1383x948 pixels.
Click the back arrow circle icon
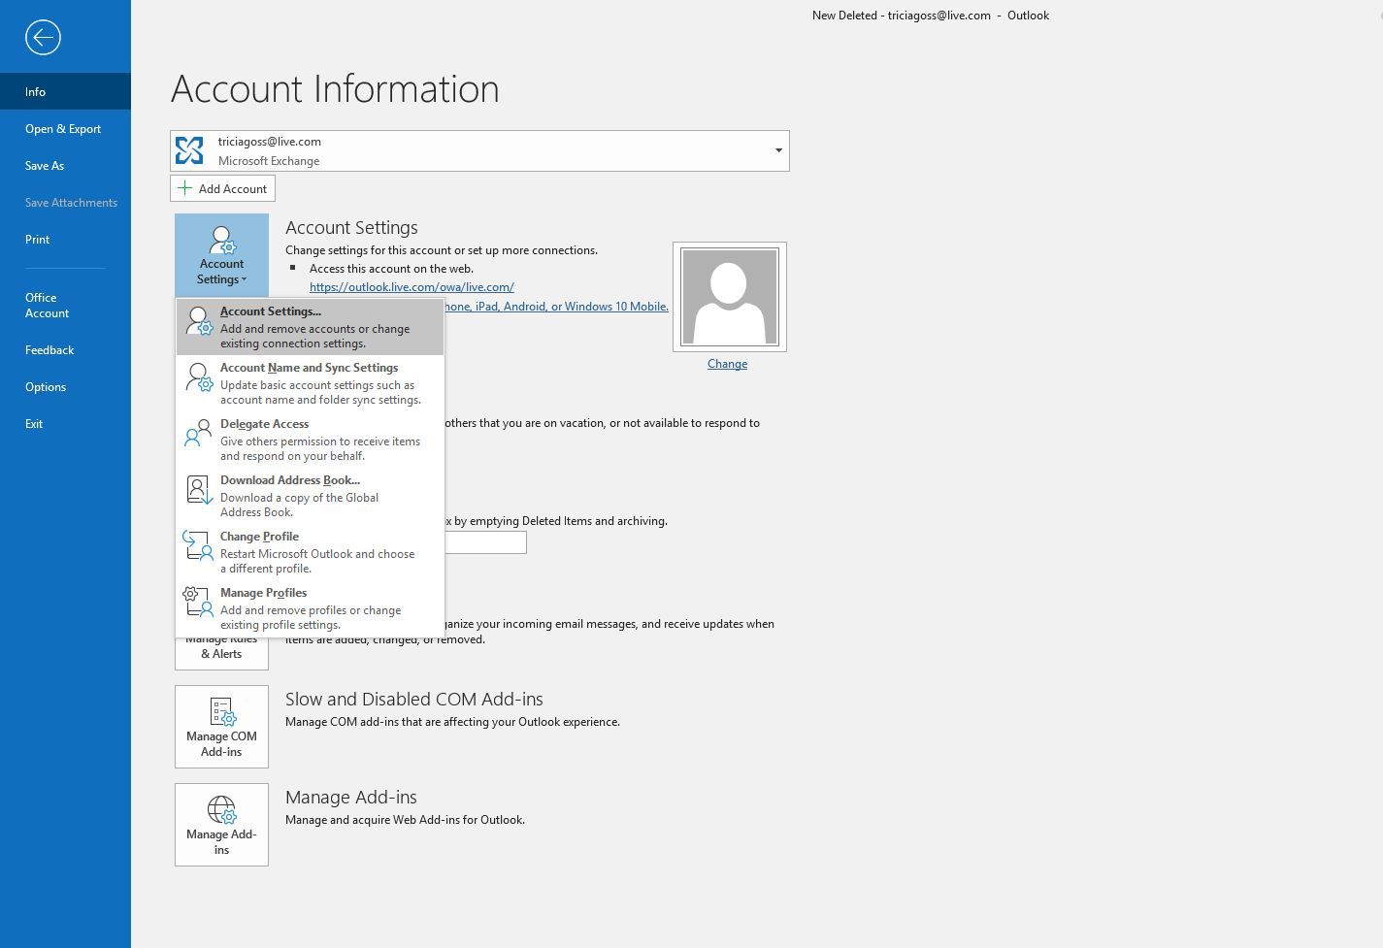[x=43, y=38]
